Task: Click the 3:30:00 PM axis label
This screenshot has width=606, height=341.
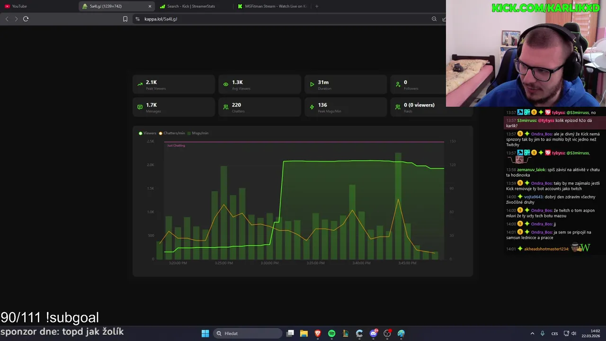Action: [269, 263]
